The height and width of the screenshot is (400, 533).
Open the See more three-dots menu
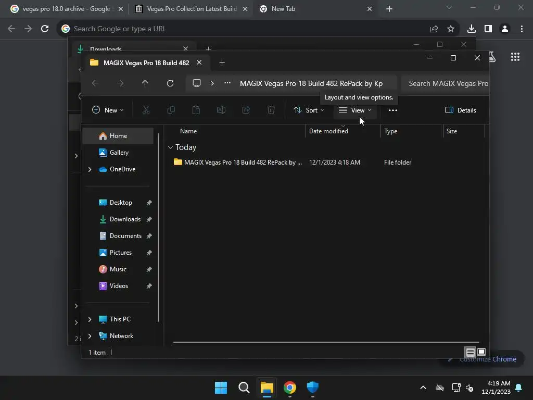393,110
